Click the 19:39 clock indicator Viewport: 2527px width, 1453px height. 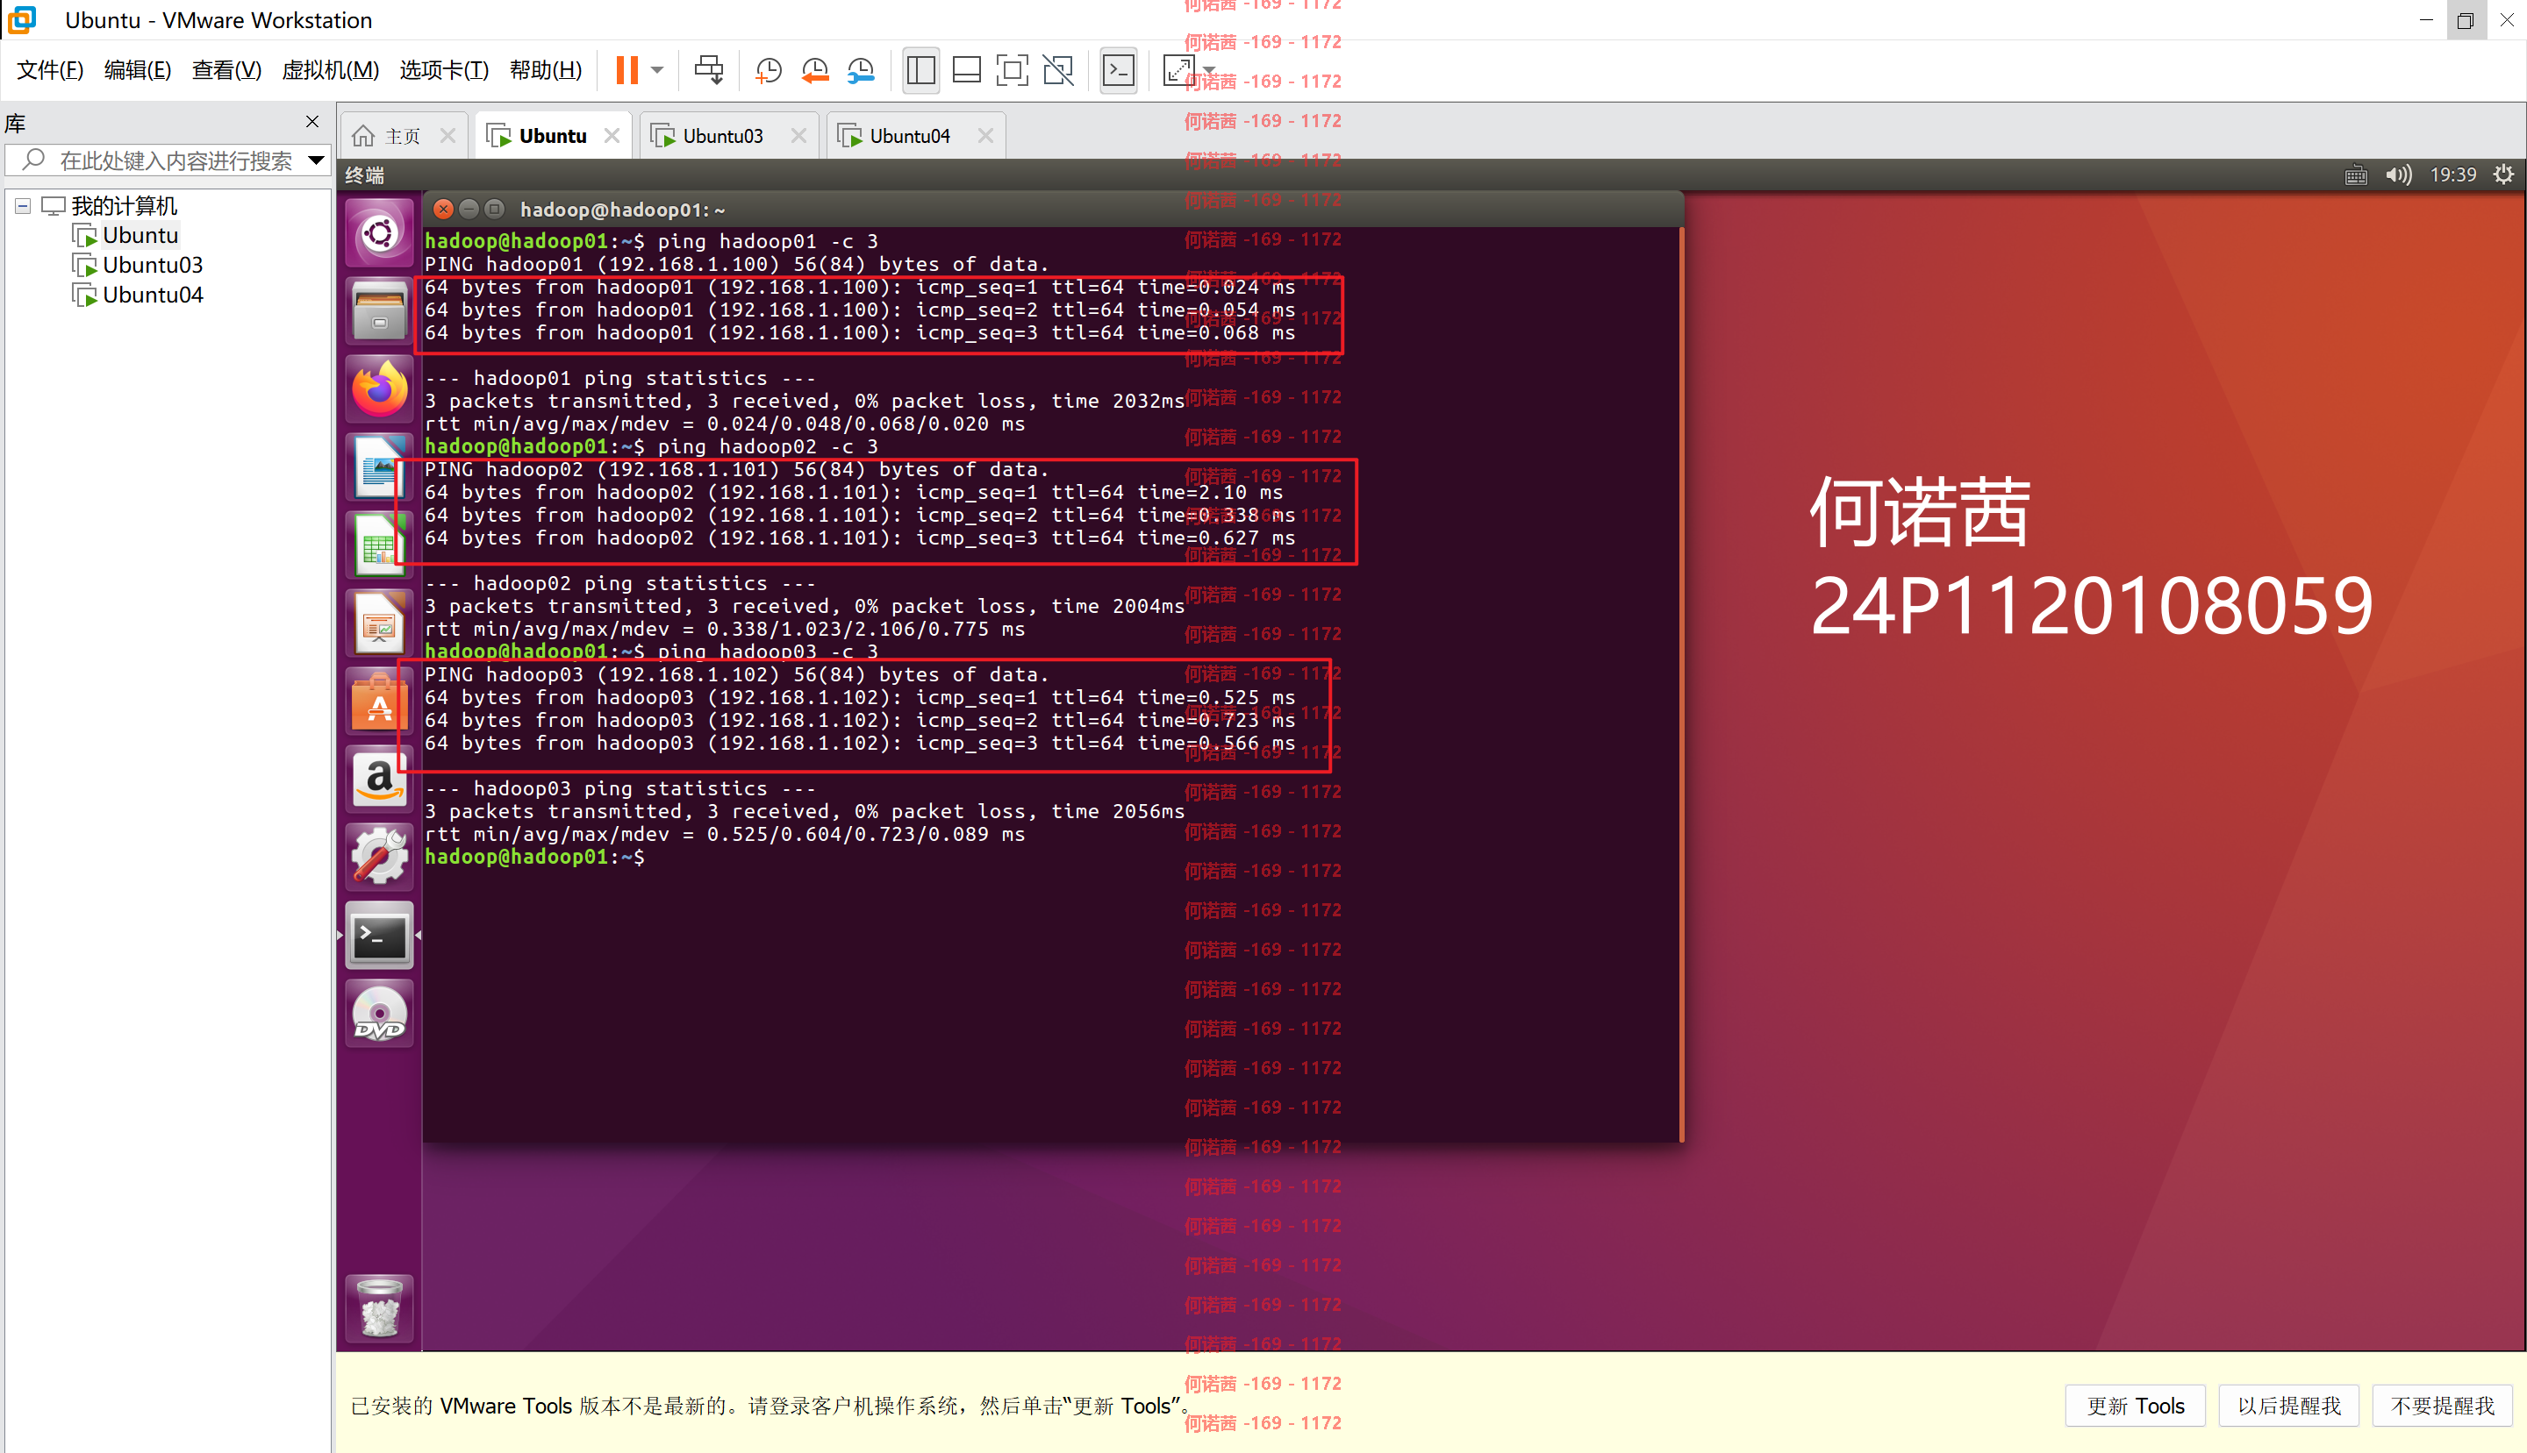(2452, 175)
